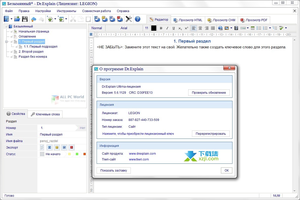Insert table icon
The image size is (300, 200).
tap(252, 28)
